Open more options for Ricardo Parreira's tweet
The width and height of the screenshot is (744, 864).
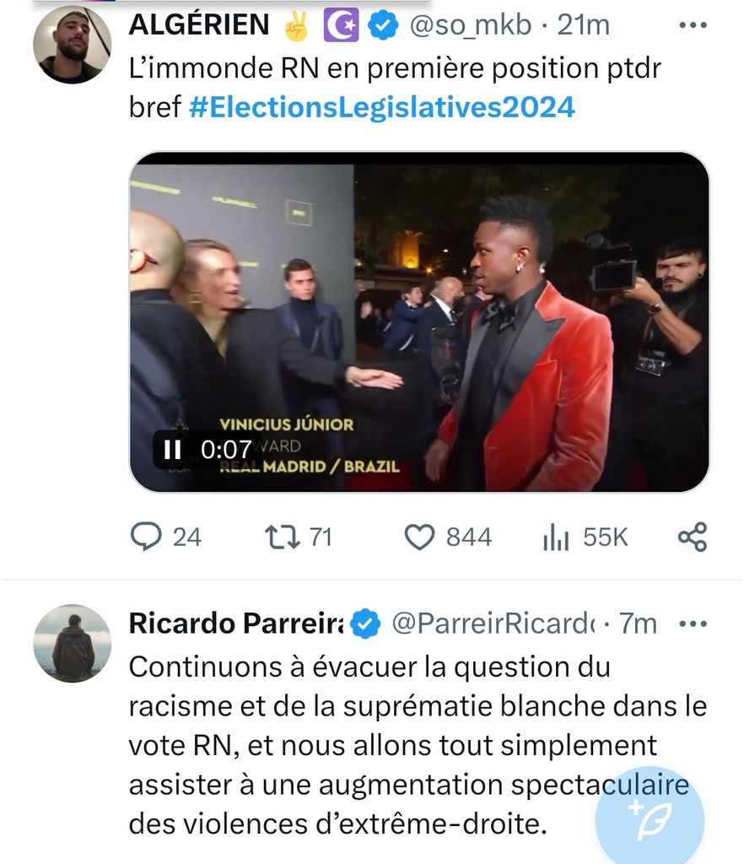click(x=692, y=624)
